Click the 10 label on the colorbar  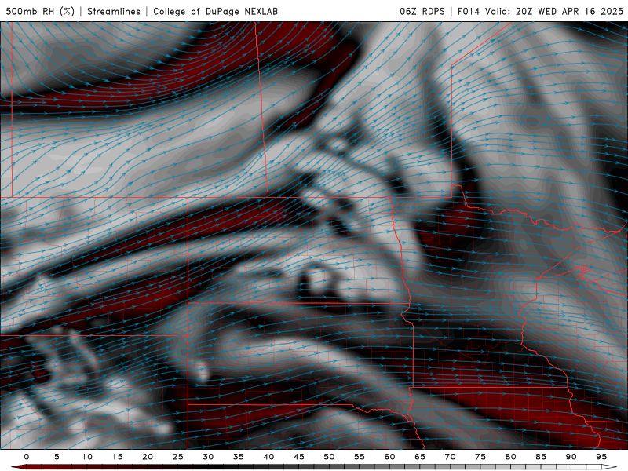(87, 457)
